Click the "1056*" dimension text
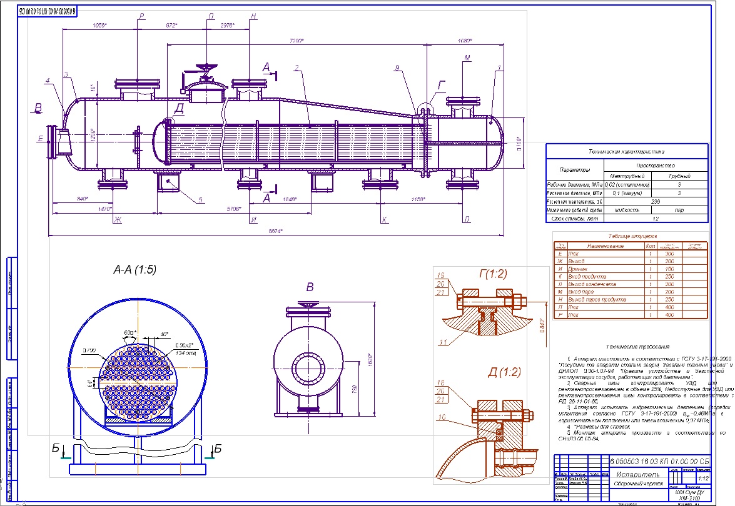This screenshot has height=506, width=735. click(x=99, y=25)
